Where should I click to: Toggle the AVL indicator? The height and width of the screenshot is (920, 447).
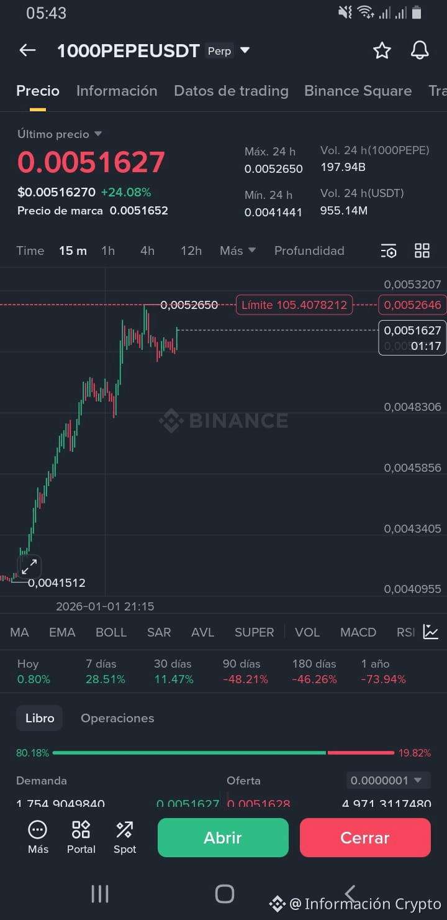click(x=202, y=632)
